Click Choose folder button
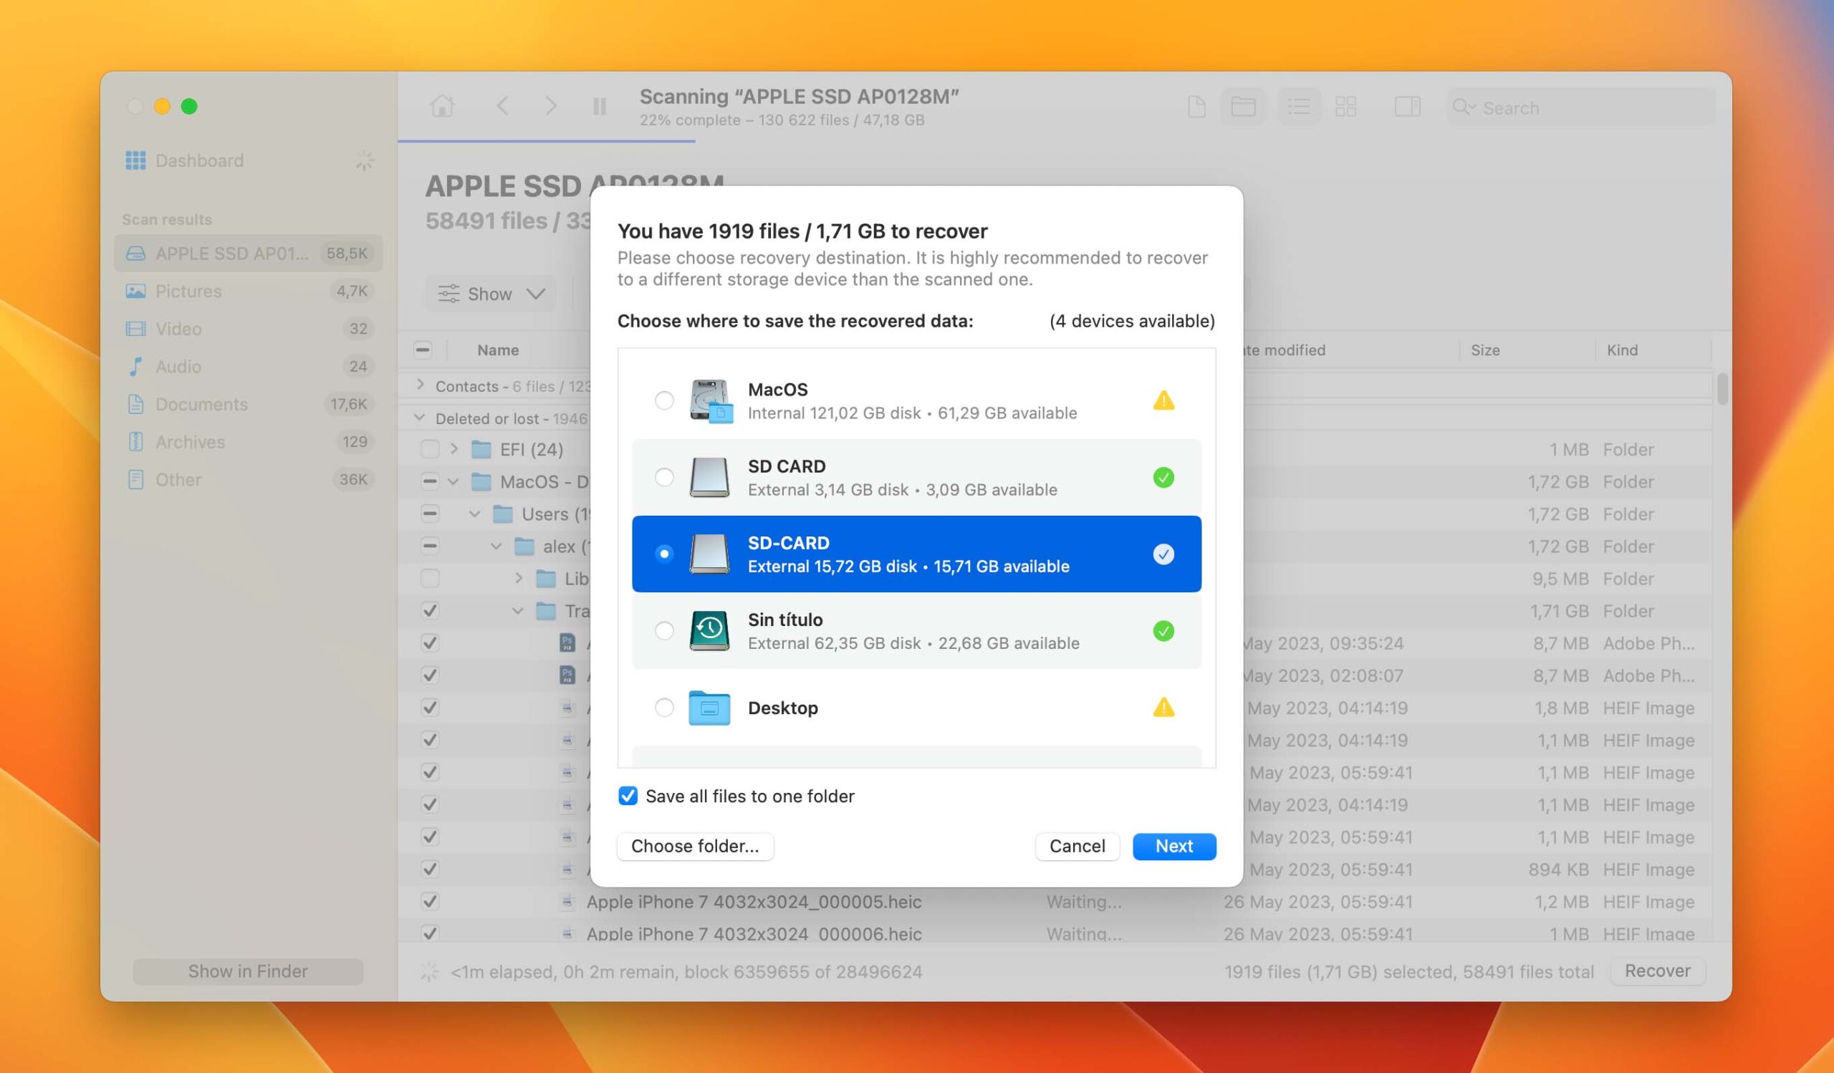The height and width of the screenshot is (1073, 1834). 693,845
